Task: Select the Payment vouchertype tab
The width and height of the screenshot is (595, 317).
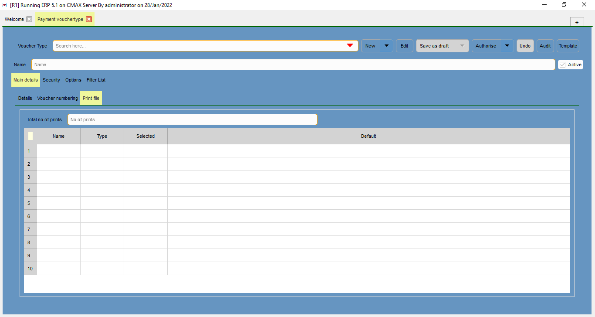Action: 60,19
